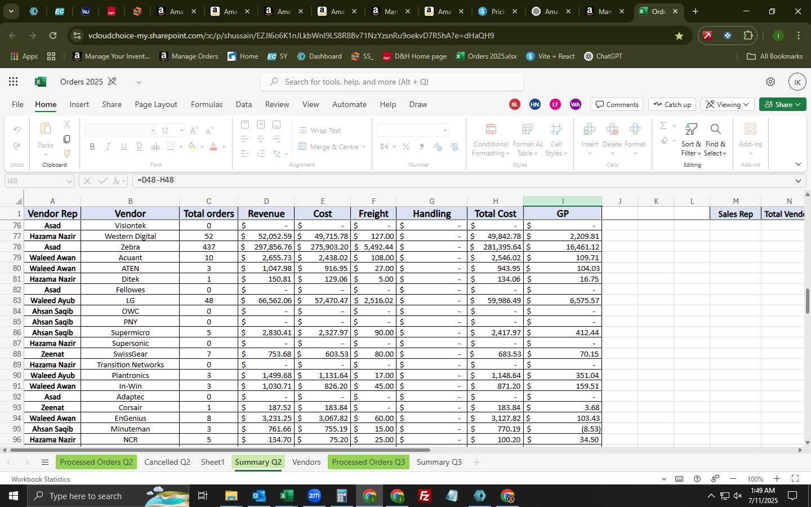Open Manage Orders bookmark
The height and width of the screenshot is (507, 811).
click(189, 56)
